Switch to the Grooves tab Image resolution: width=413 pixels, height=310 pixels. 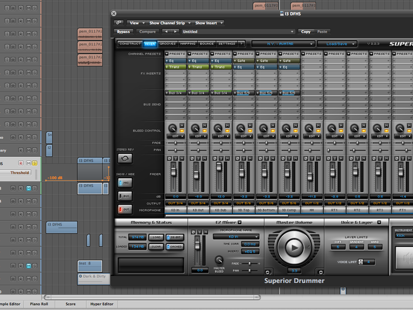[168, 44]
